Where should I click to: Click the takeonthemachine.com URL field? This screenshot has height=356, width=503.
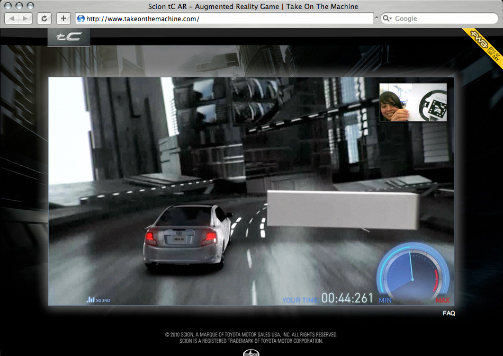click(x=228, y=19)
